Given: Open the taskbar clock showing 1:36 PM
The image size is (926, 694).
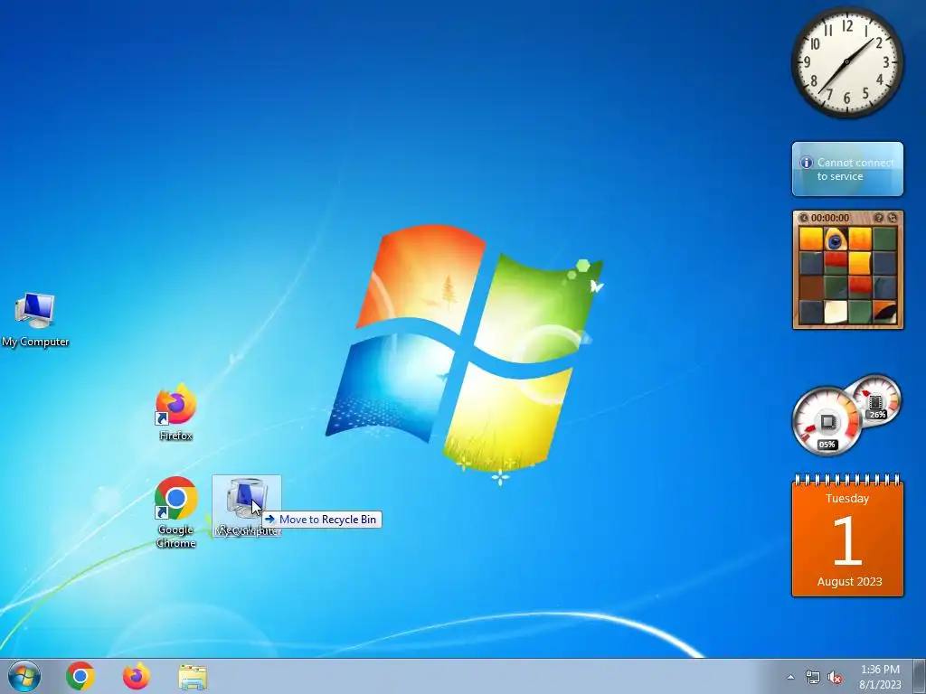Looking at the screenshot, I should (880, 670).
